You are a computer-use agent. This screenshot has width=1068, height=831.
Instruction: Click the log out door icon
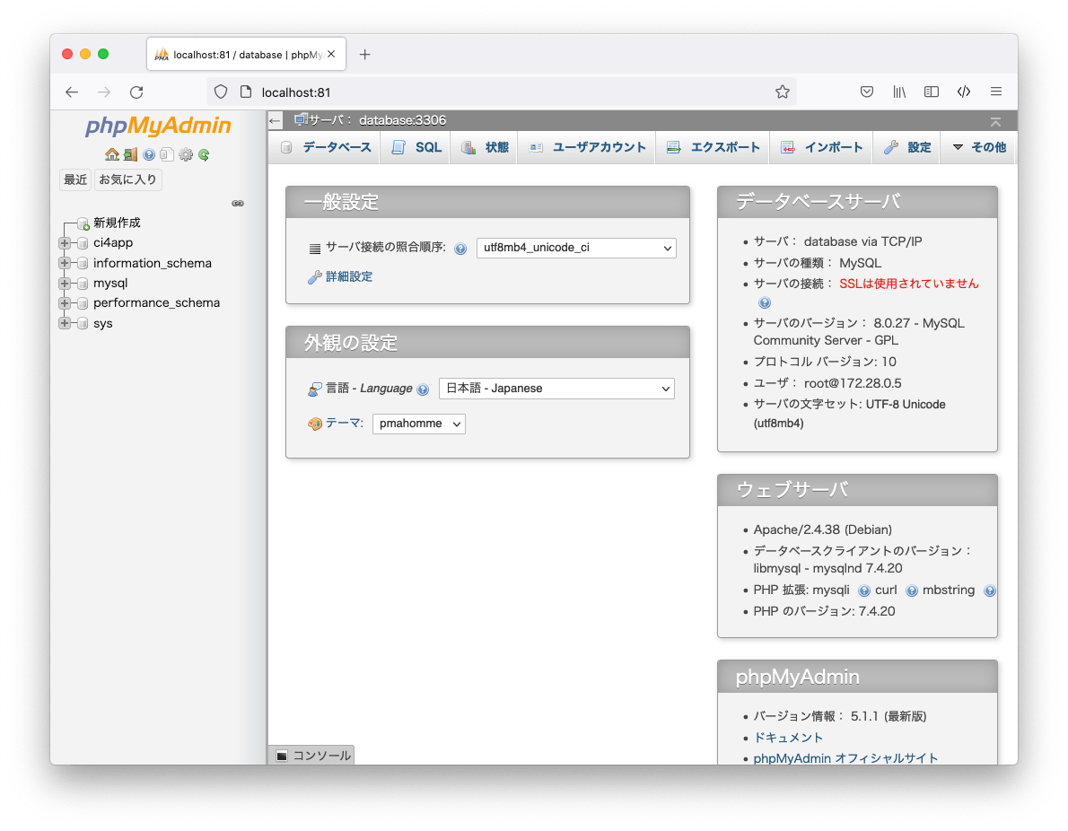point(130,154)
